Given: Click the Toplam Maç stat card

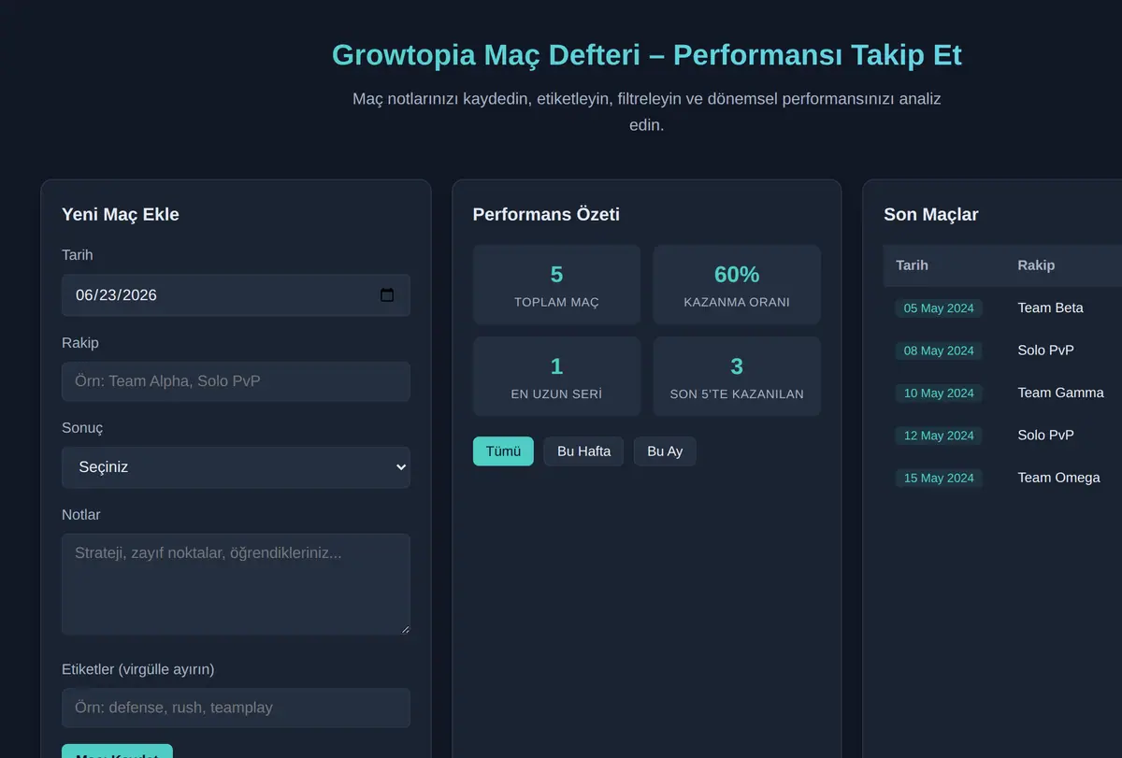Looking at the screenshot, I should (x=556, y=285).
